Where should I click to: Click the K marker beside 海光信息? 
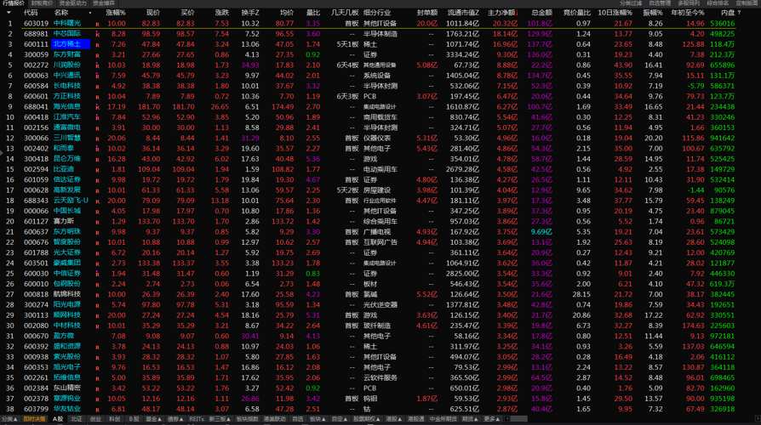(x=98, y=107)
